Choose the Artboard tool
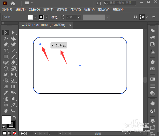Viewport: 159px width, 136px height. (6, 105)
